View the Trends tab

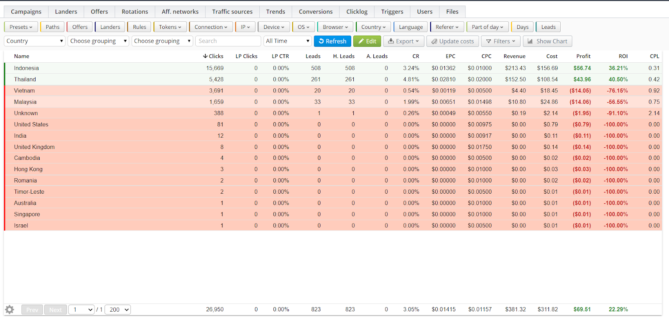276,12
